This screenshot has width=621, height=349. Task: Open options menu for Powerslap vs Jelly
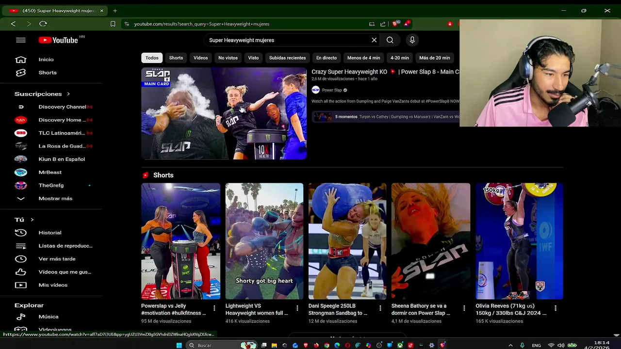(214, 308)
